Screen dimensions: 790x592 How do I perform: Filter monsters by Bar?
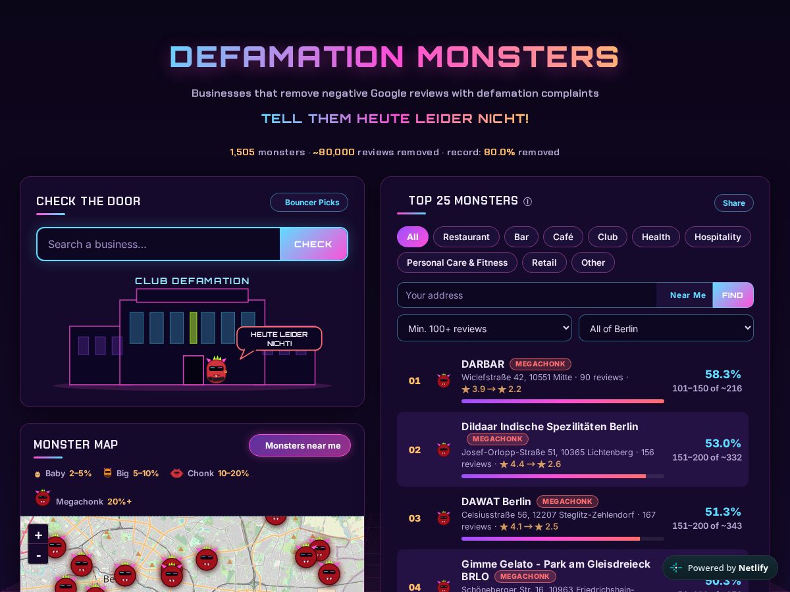521,237
